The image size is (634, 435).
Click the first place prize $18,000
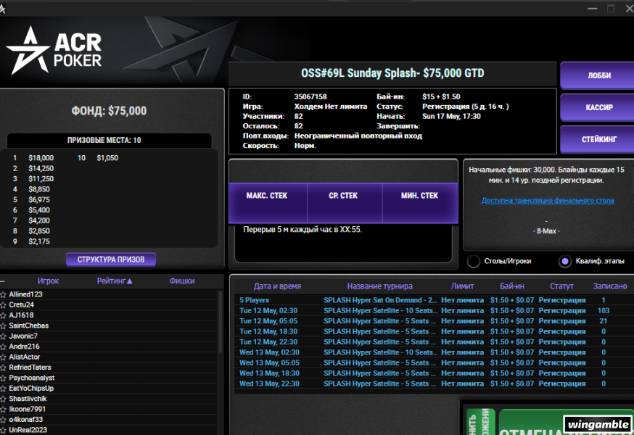[x=41, y=158]
